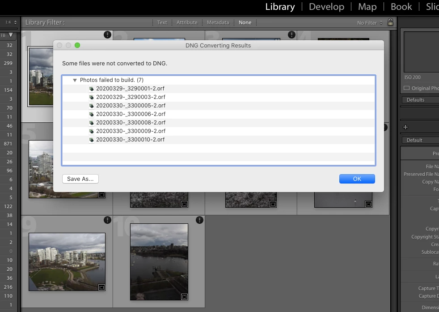Open the Defaults dropdown in right panel
Screen dimensions: 439x312
[421, 100]
